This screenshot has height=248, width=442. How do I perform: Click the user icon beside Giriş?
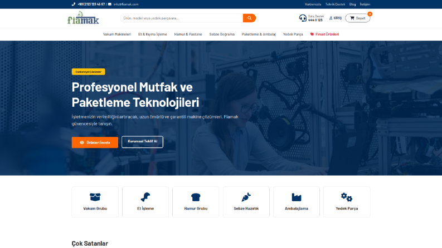[x=331, y=18]
